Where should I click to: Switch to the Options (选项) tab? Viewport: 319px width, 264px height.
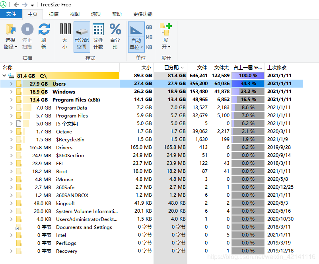tap(96, 14)
